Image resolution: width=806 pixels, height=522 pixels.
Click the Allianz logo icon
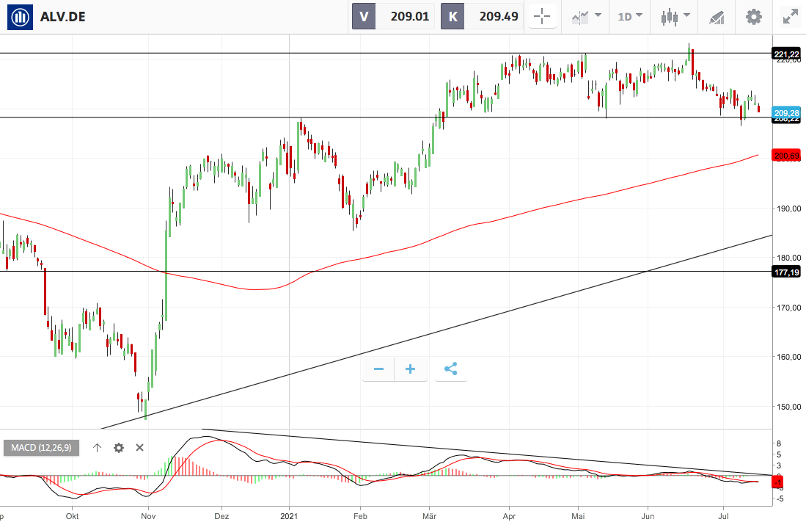pyautogui.click(x=20, y=17)
